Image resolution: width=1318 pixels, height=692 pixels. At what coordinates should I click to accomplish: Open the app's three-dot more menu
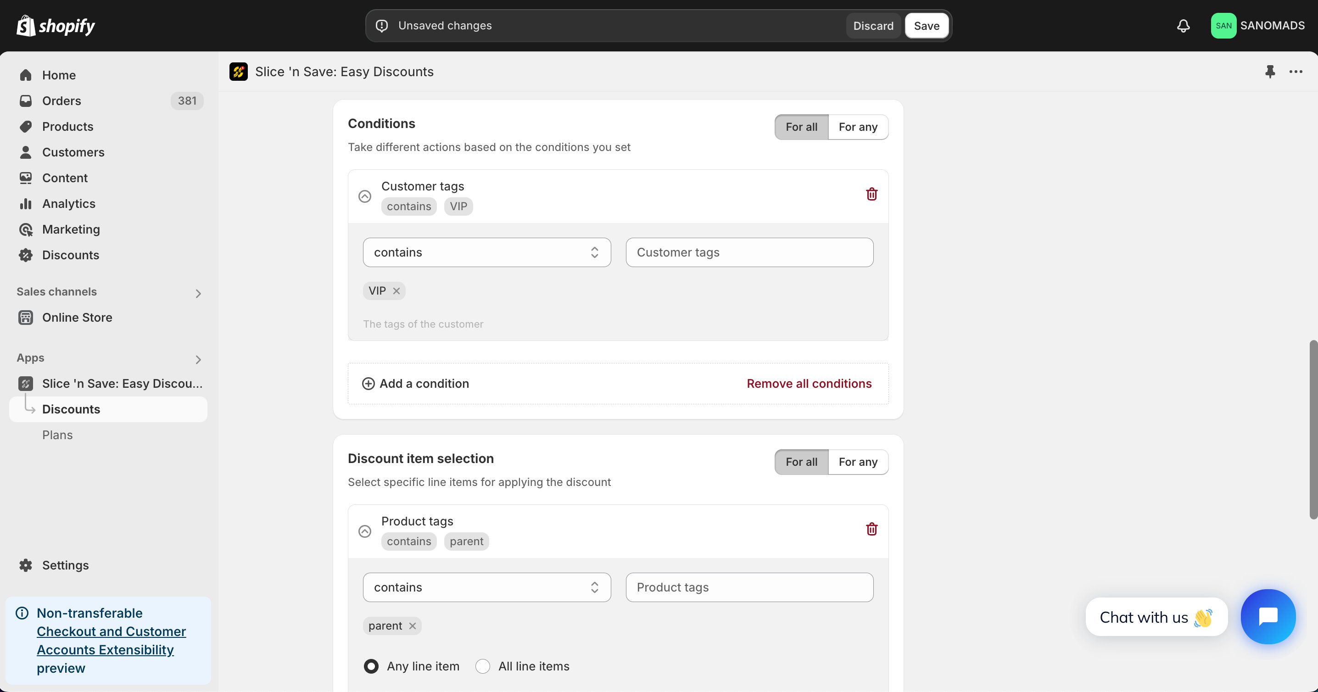[1296, 72]
